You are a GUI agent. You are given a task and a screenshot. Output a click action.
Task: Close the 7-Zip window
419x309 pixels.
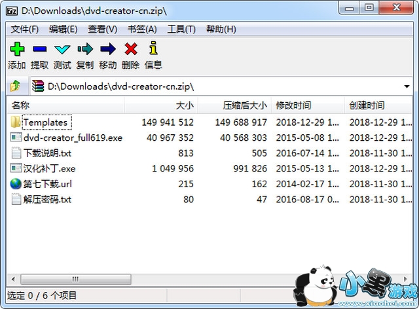(396, 8)
